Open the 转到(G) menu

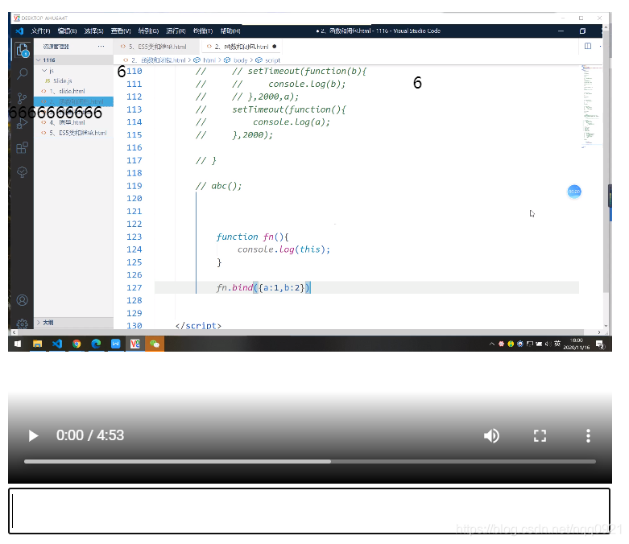tap(148, 31)
